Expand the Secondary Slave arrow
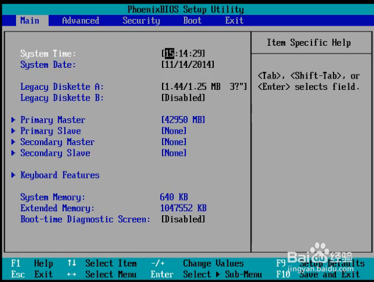Viewport: 374px width, 282px height. [13, 153]
